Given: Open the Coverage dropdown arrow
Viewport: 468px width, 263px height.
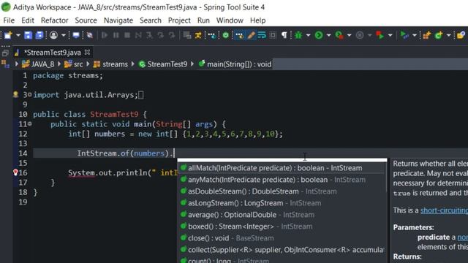Looking at the screenshot, I should (349, 35).
